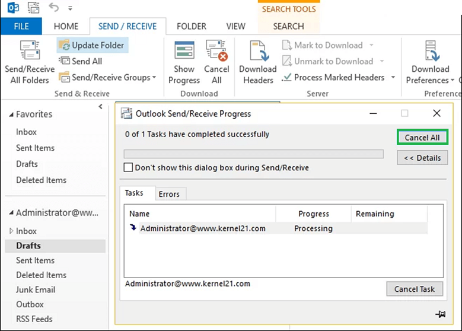
Task: Click Update Folder in ribbon
Action: [93, 45]
